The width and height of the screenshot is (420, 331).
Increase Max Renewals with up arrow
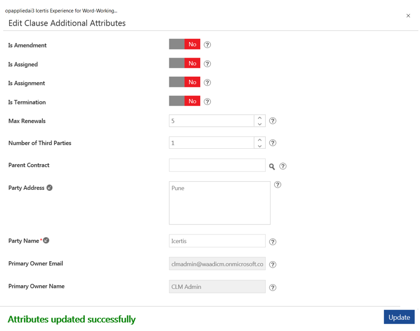(x=260, y=118)
